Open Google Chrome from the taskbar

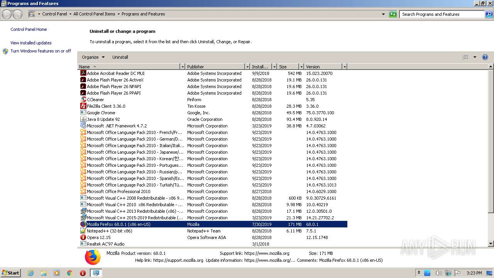pos(70,273)
